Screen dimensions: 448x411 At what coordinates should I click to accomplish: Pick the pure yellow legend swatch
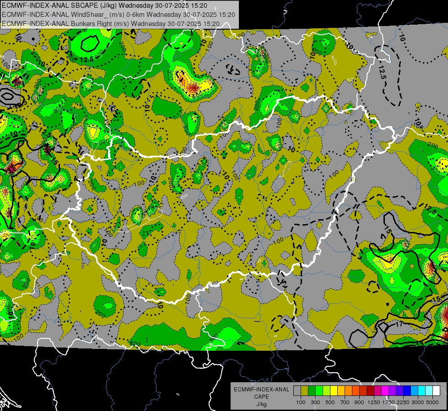click(334, 390)
